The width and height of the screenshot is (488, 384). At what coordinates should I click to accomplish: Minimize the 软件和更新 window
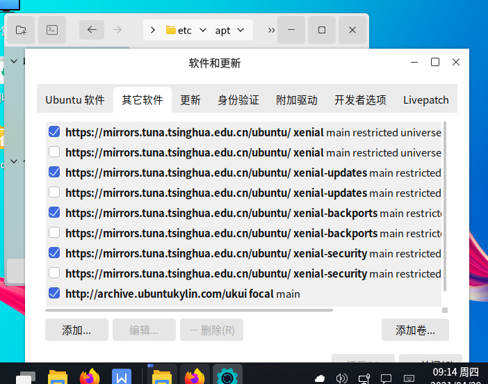(414, 62)
